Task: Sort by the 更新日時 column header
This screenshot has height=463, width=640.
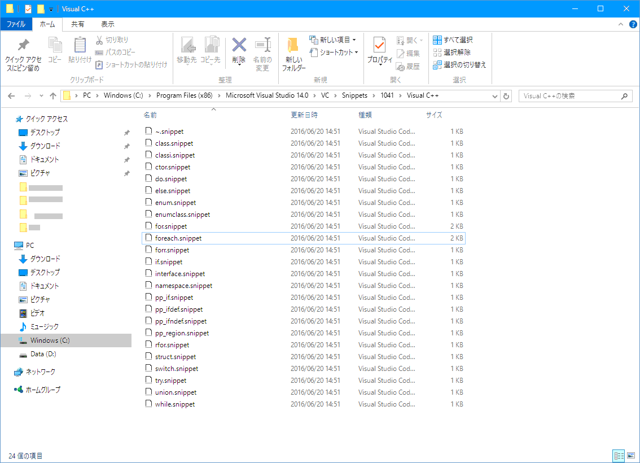Action: [304, 115]
